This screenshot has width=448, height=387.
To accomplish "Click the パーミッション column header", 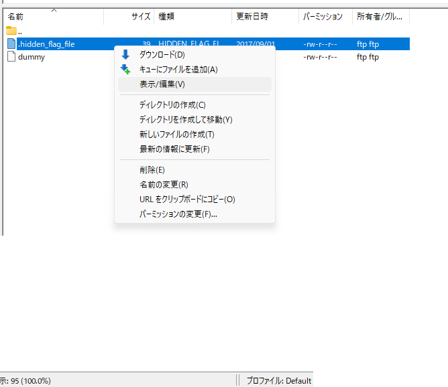I will pos(323,16).
